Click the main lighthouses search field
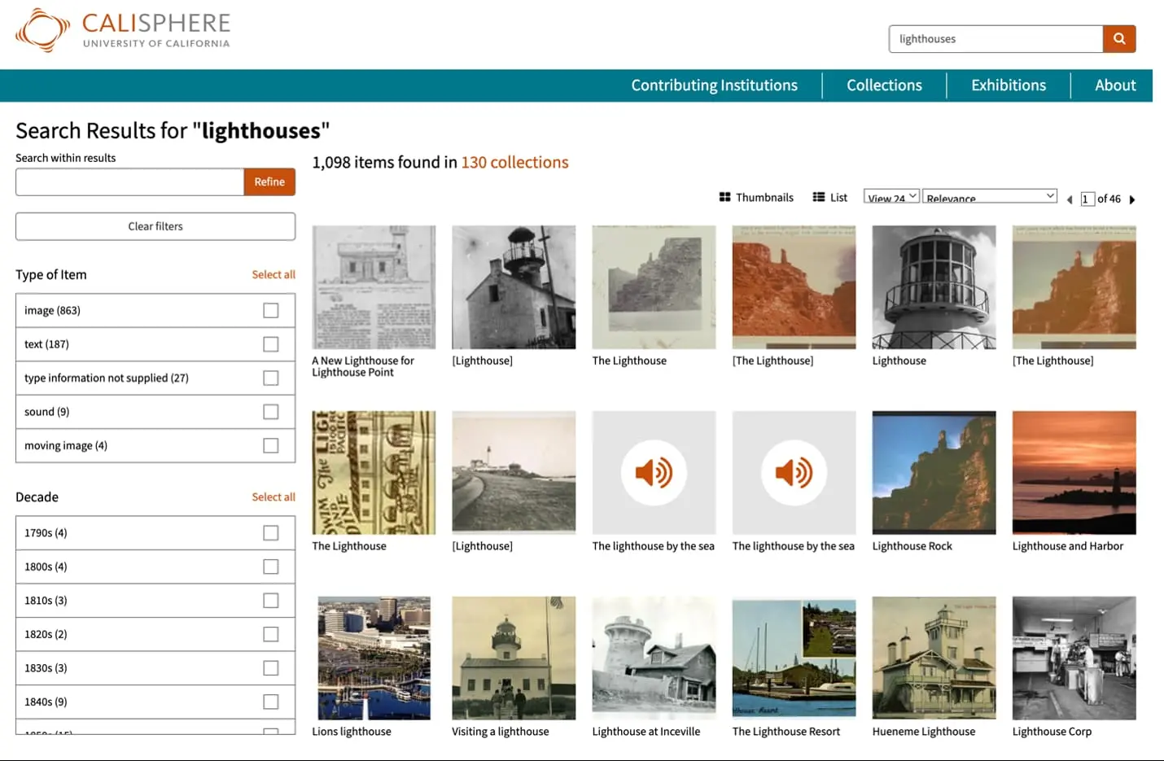Viewport: 1164px width, 761px height. point(996,39)
